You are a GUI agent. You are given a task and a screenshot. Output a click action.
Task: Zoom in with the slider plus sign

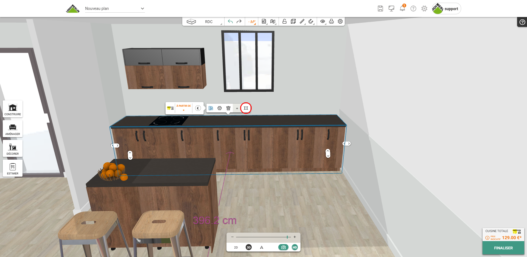pyautogui.click(x=295, y=237)
